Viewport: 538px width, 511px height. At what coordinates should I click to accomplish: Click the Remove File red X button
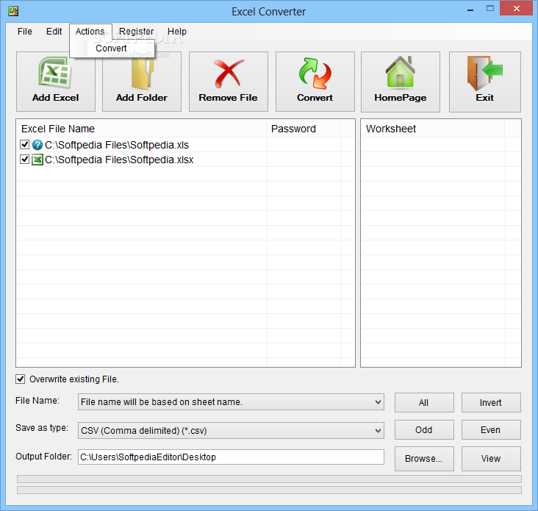tap(228, 82)
